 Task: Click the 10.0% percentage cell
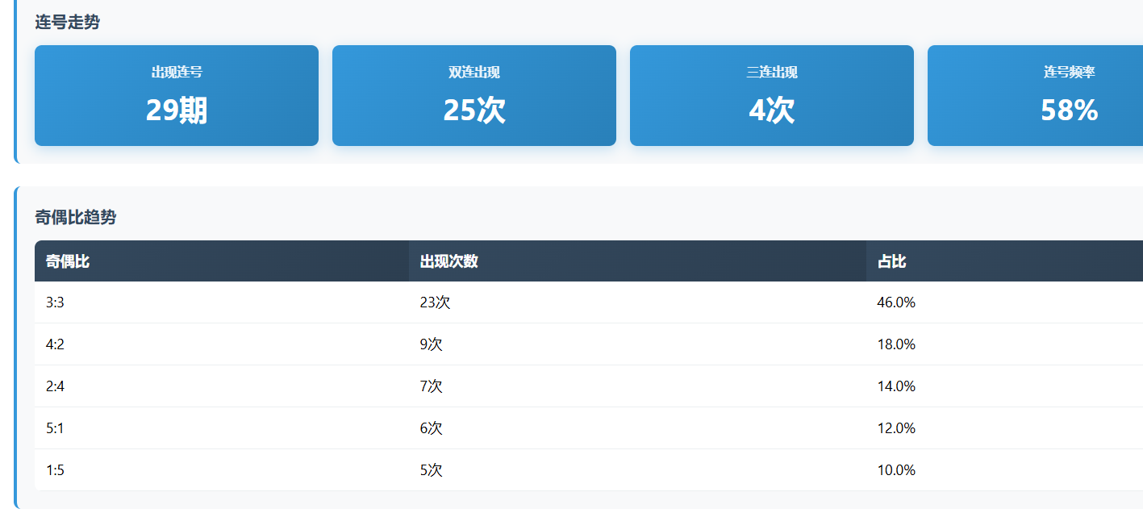point(896,470)
